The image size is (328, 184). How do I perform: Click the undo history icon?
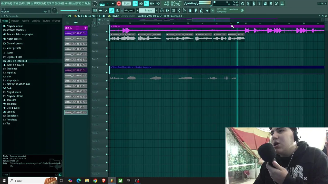pos(242,4)
